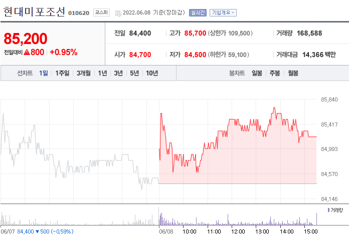Click the 거래량 purple legend marker

coord(328,209)
